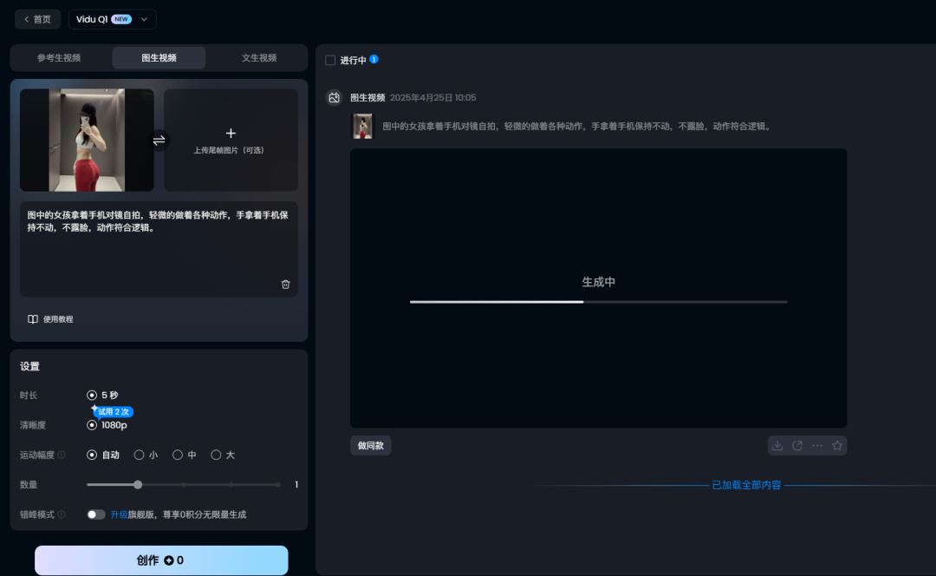Click the uploaded mirror selfie thumbnail

87,140
